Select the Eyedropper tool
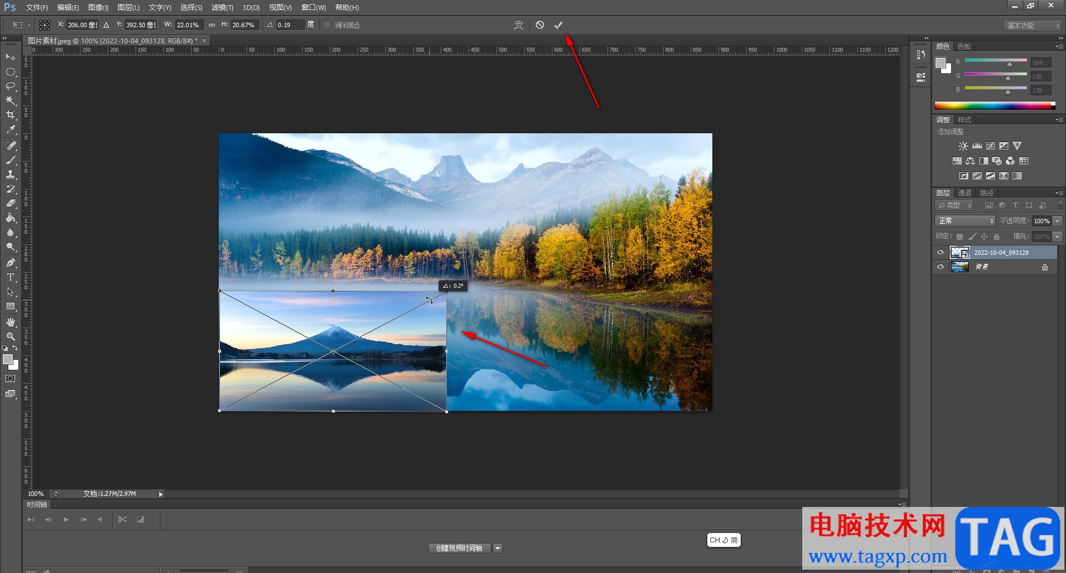The width and height of the screenshot is (1066, 573). [x=11, y=129]
